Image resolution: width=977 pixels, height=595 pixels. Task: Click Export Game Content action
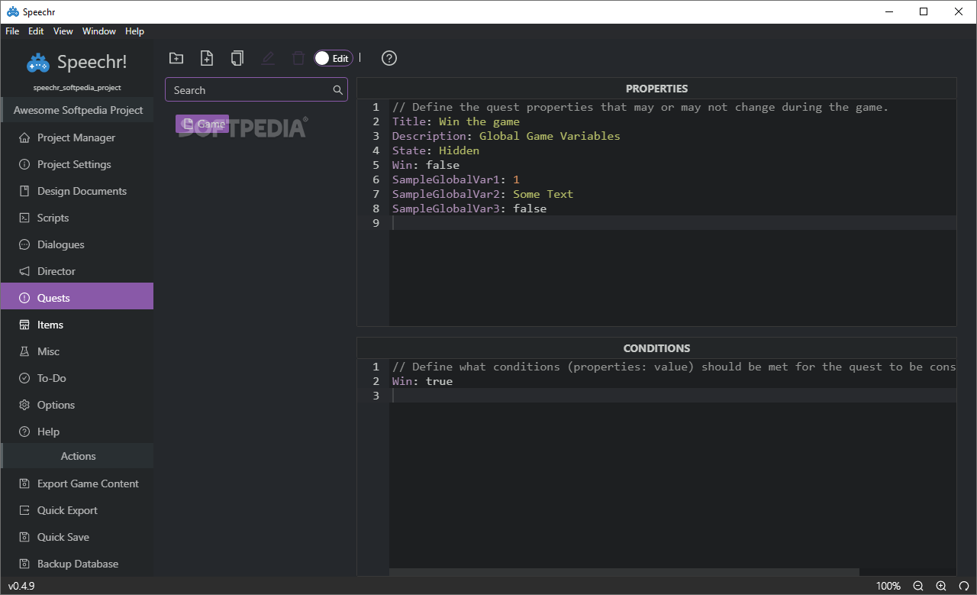pos(77,483)
